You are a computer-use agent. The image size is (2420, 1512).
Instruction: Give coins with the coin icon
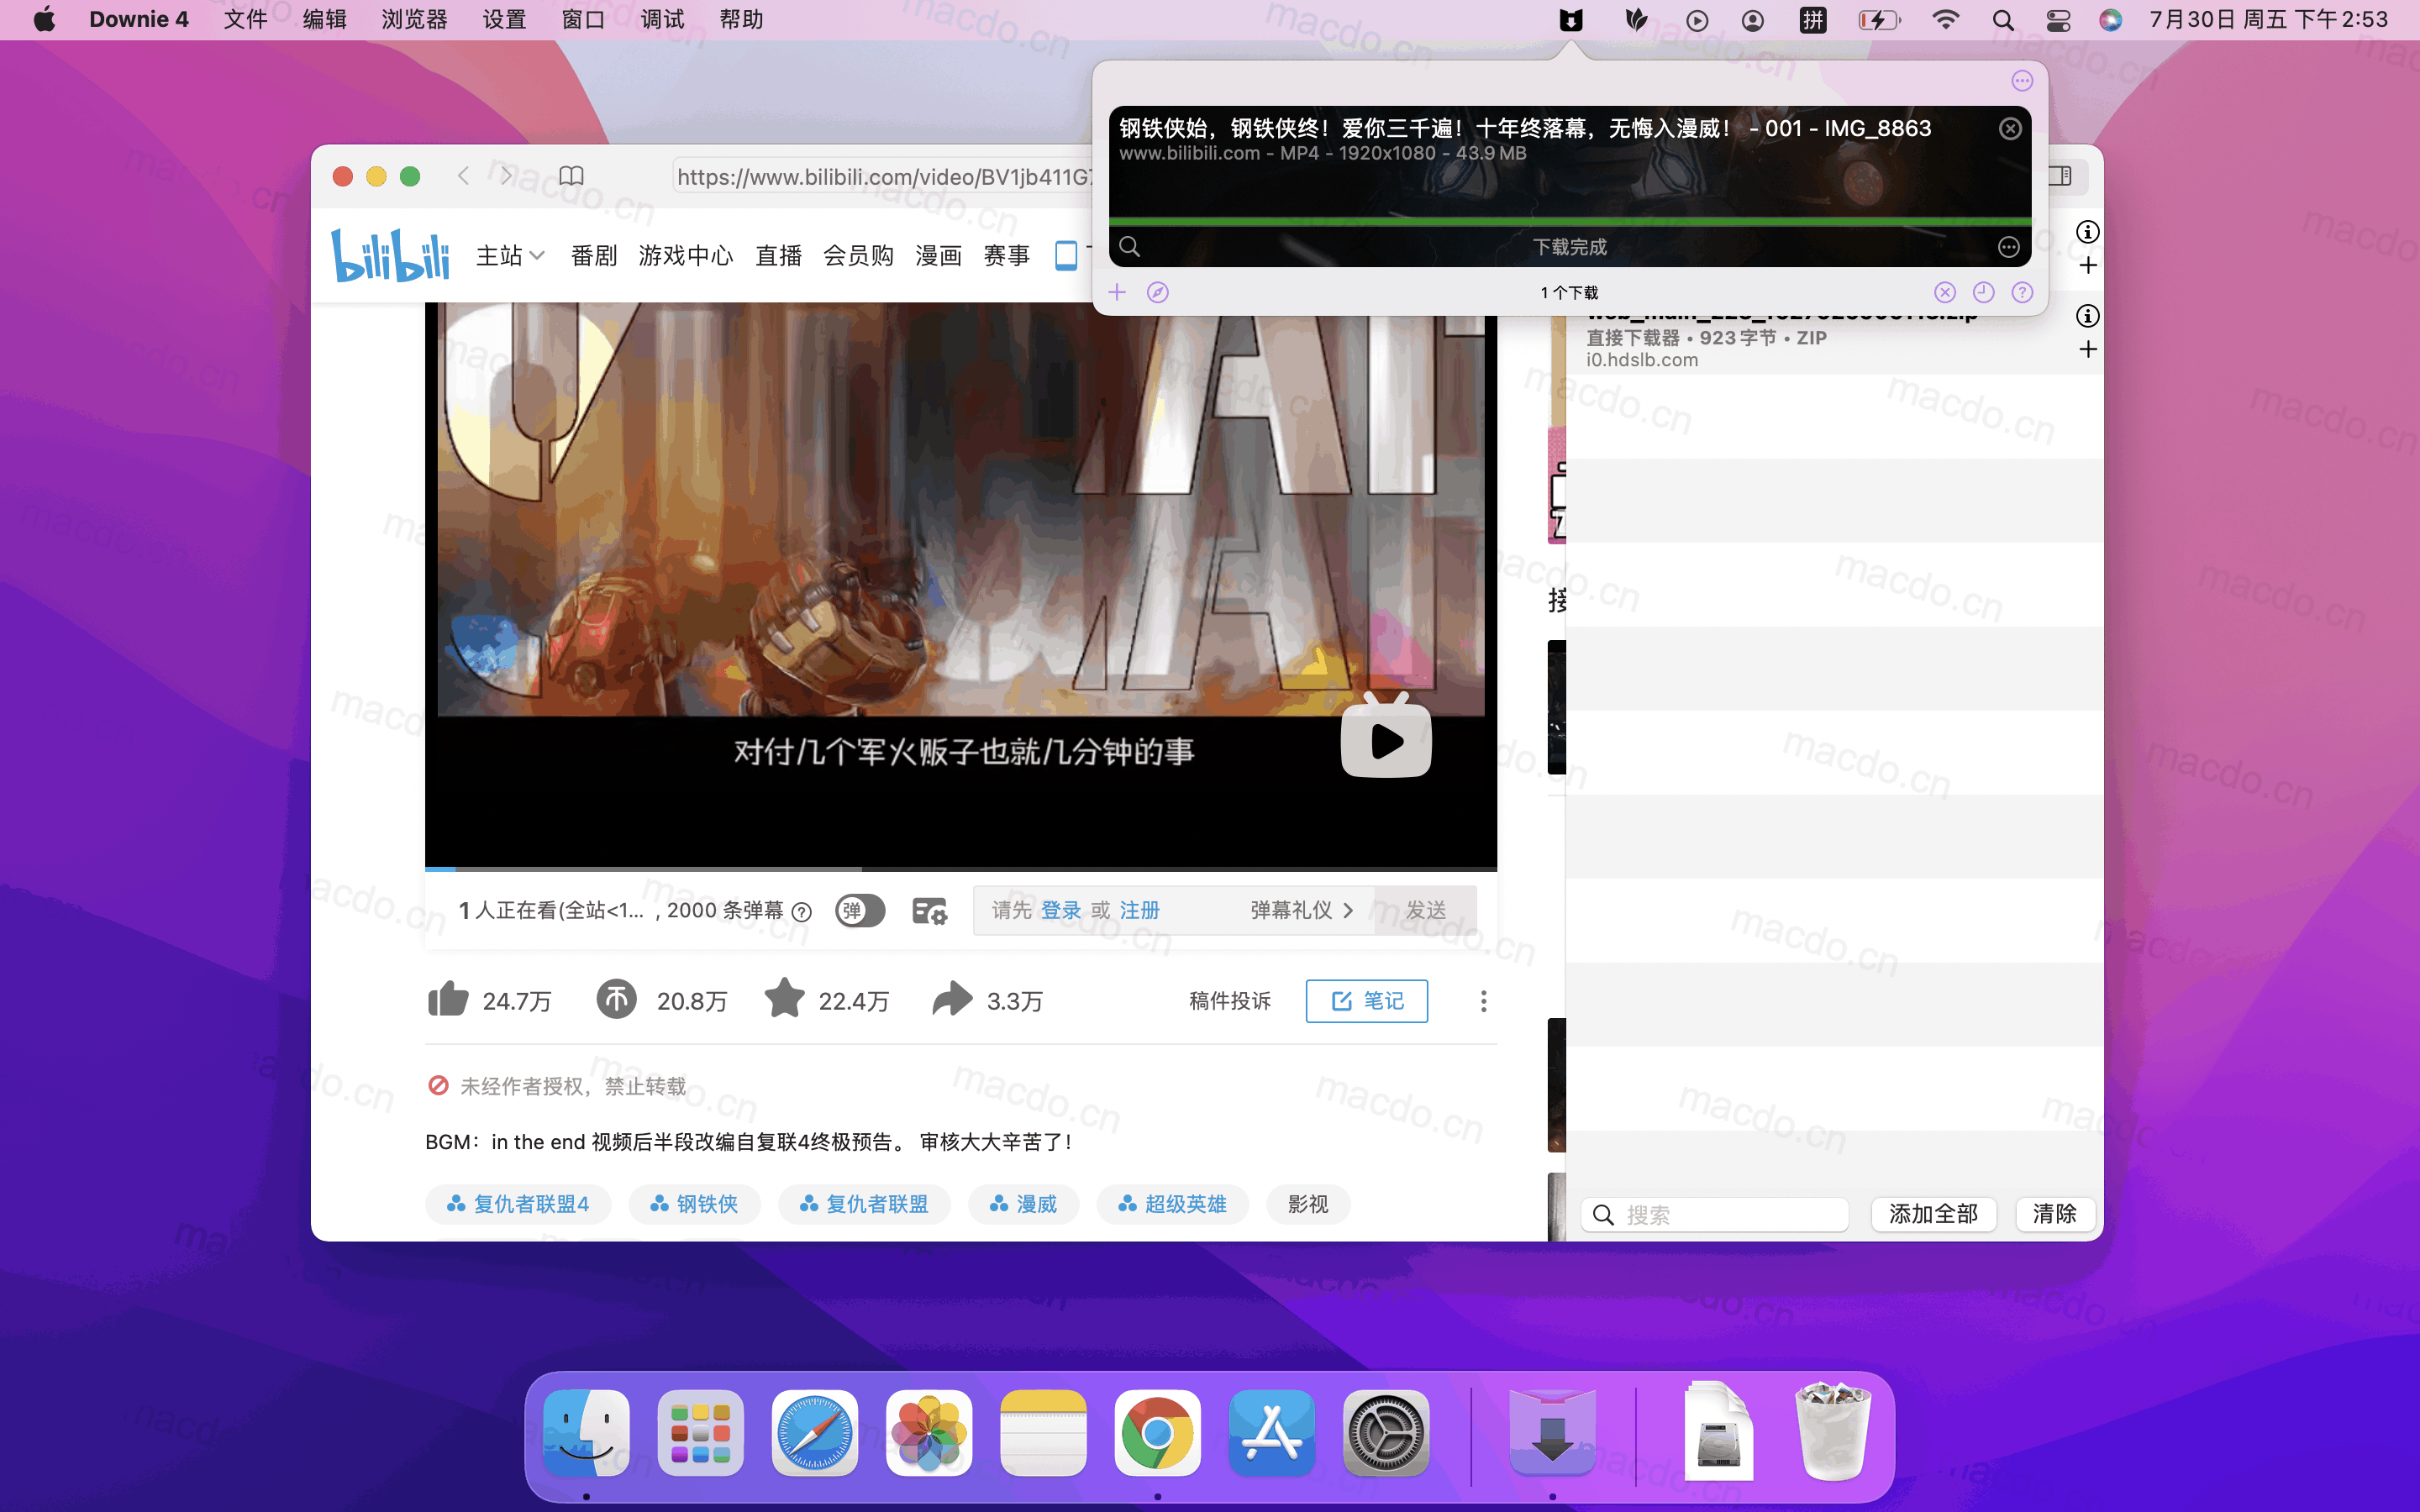tap(617, 999)
